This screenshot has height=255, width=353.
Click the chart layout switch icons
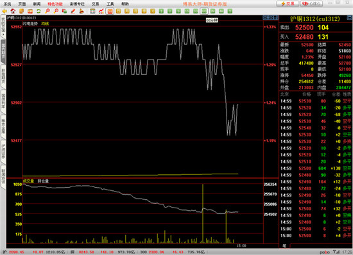coord(270,17)
